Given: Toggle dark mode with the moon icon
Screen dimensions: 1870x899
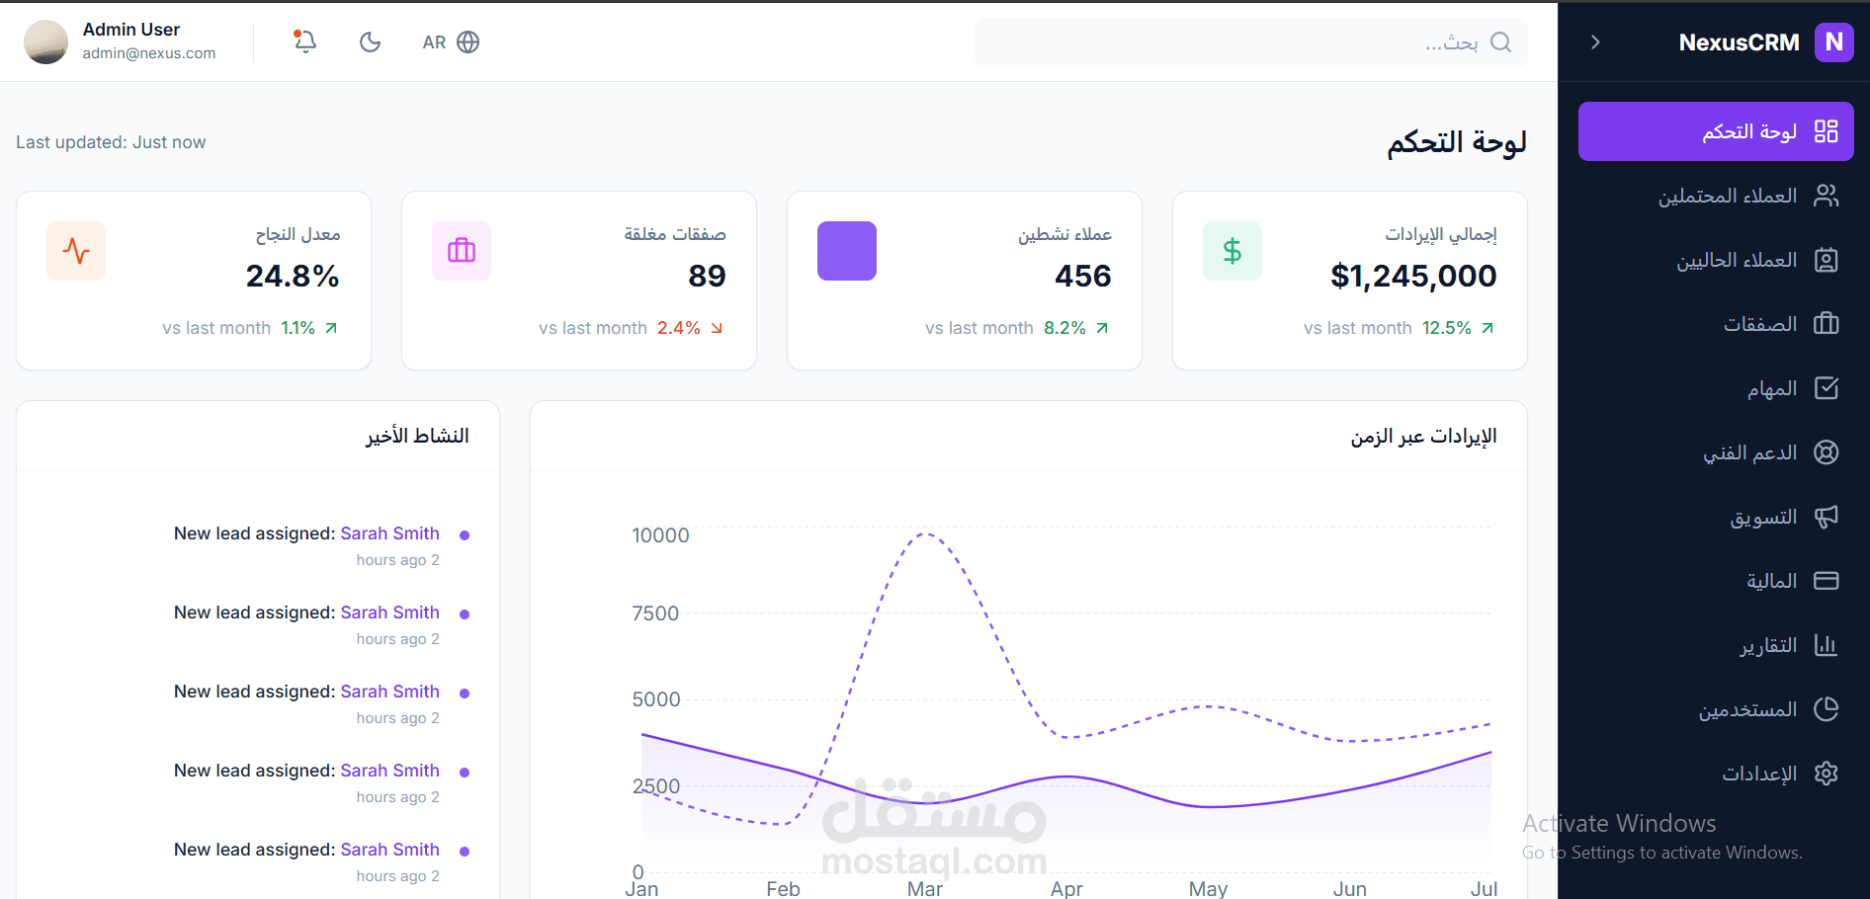Looking at the screenshot, I should [x=370, y=41].
